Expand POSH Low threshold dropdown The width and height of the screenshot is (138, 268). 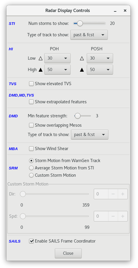[100, 58]
